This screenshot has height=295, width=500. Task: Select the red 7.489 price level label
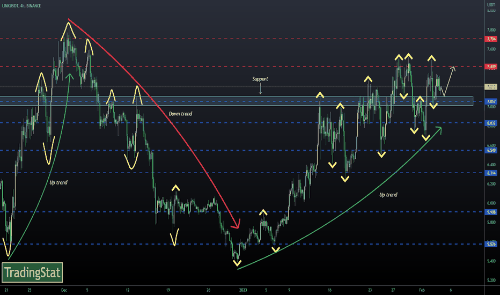click(491, 67)
